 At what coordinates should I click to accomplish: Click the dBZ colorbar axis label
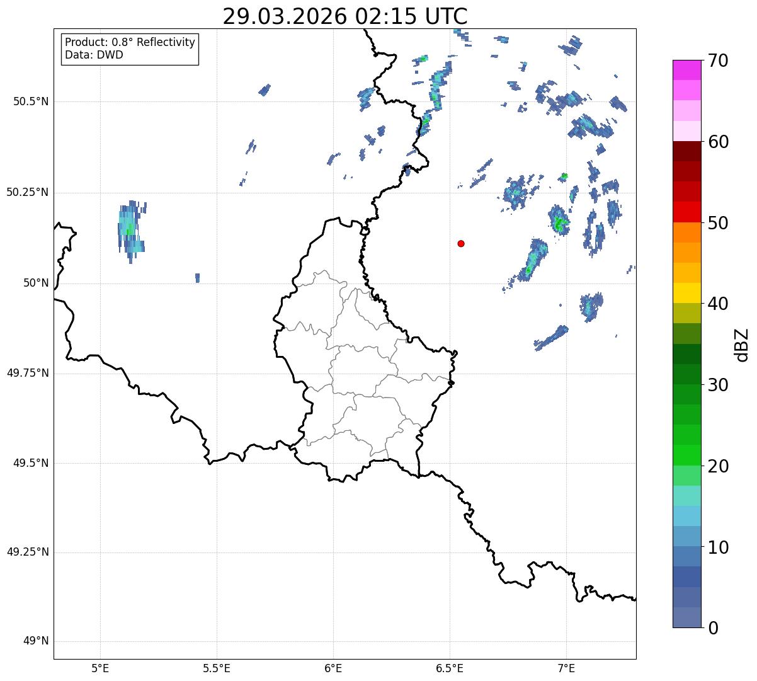pyautogui.click(x=742, y=344)
